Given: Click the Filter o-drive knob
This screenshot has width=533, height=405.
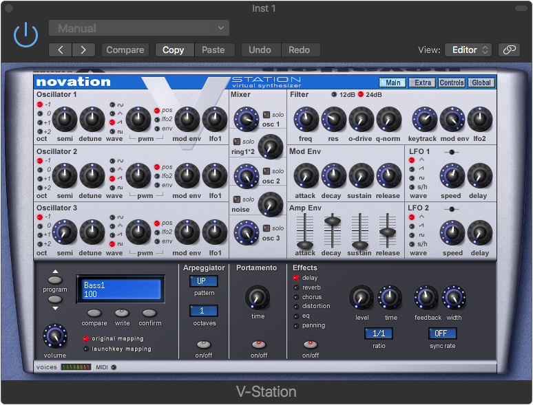Looking at the screenshot, I should [x=361, y=119].
